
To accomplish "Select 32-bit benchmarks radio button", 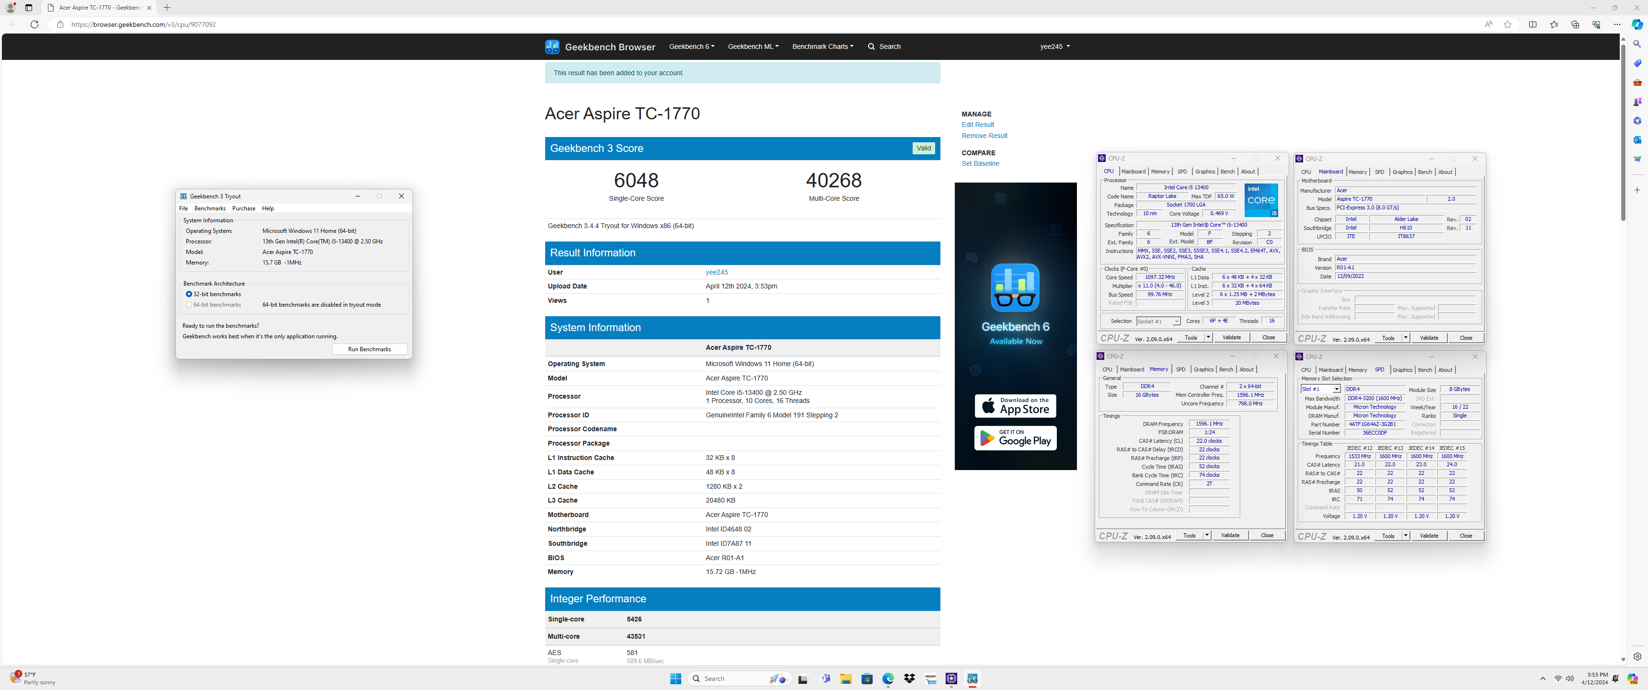I will 189,294.
